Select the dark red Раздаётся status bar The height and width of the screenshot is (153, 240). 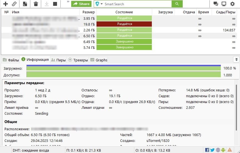pyautogui.click(x=124, y=24)
